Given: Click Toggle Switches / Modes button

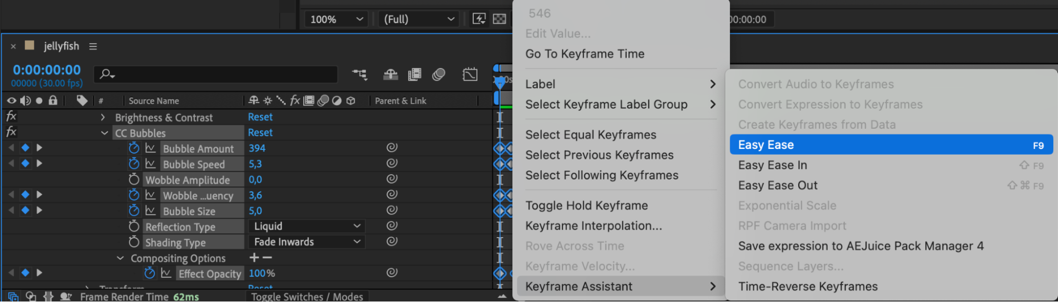Looking at the screenshot, I should 307,297.
